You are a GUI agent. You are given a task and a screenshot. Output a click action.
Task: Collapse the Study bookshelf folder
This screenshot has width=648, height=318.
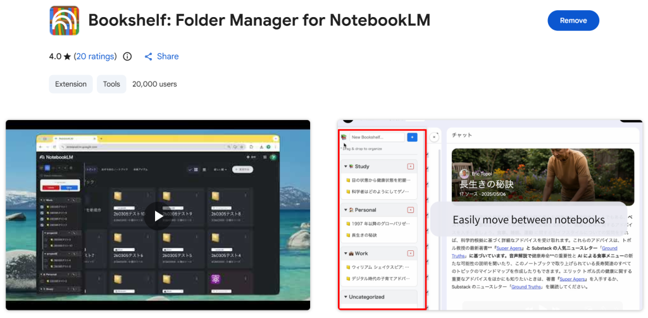[x=346, y=167]
